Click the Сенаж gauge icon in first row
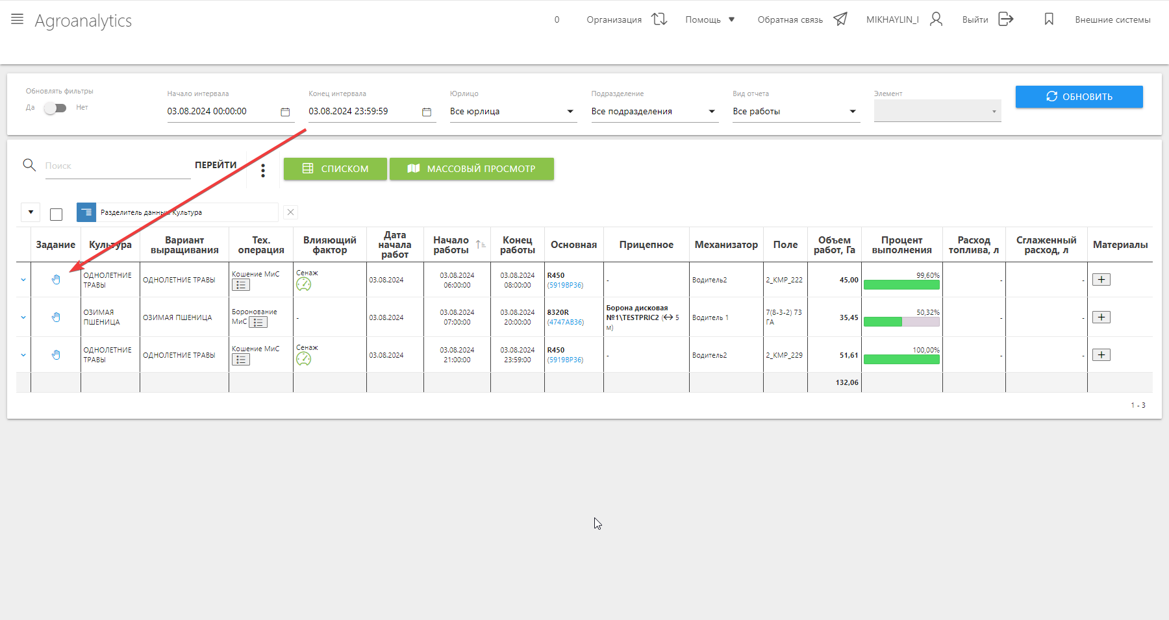The image size is (1169, 620). click(x=303, y=284)
